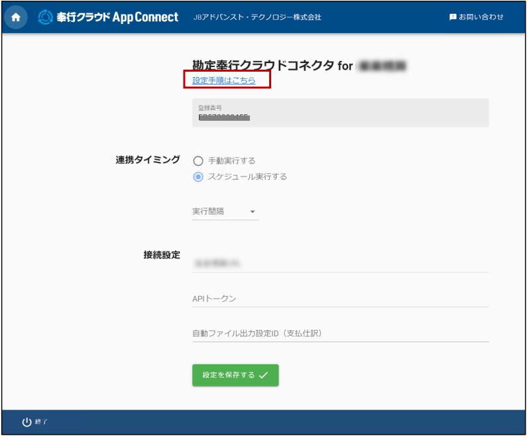Click the 終了 power icon in footer

27,422
